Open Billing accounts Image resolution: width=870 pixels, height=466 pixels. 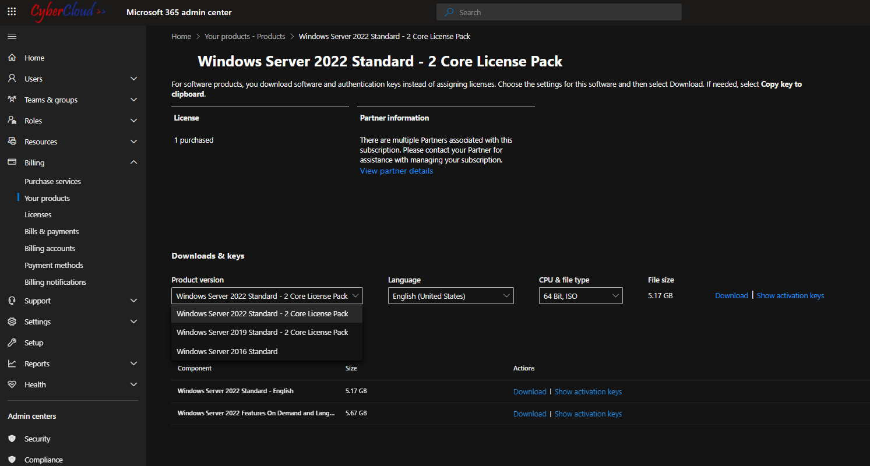[50, 248]
